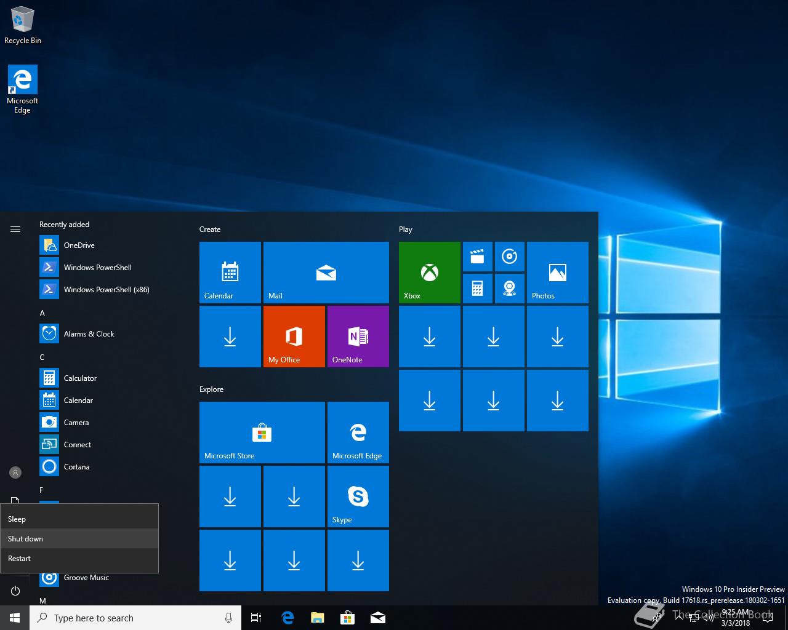The image size is (788, 630).
Task: Open Microsoft Store from the taskbar
Action: click(x=348, y=618)
